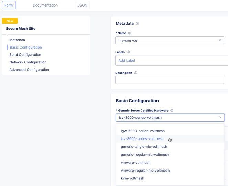The height and width of the screenshot is (186, 228).
Task: Click the Add Label field
Action: (171, 60)
